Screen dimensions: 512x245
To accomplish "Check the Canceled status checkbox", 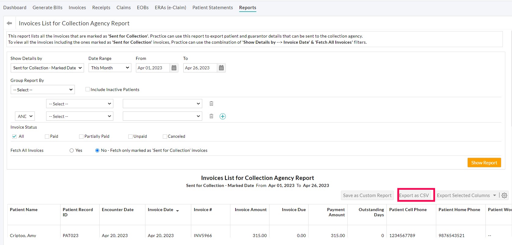I will pos(165,137).
